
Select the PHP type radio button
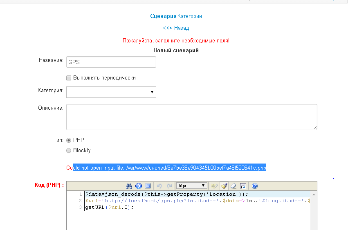69,140
